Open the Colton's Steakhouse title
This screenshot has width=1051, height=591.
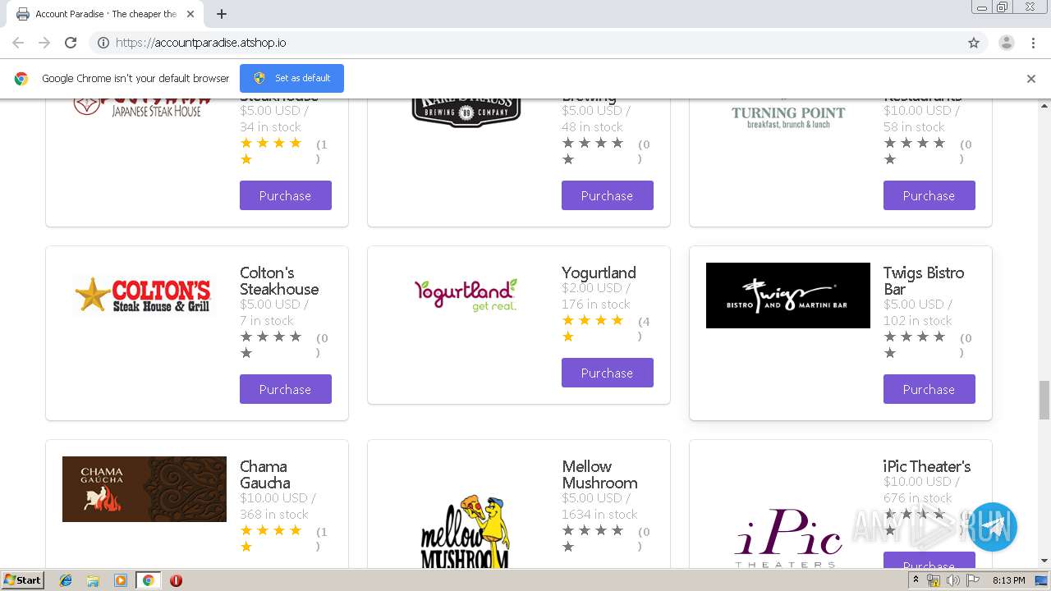pyautogui.click(x=279, y=281)
